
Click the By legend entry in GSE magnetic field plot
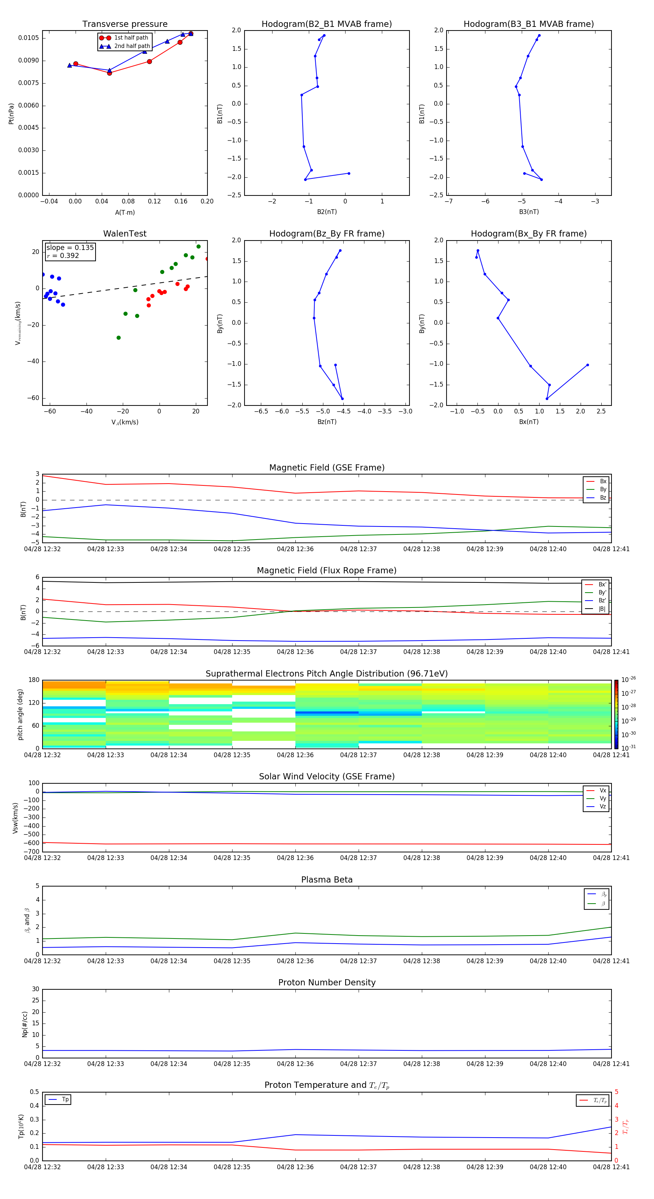point(596,489)
